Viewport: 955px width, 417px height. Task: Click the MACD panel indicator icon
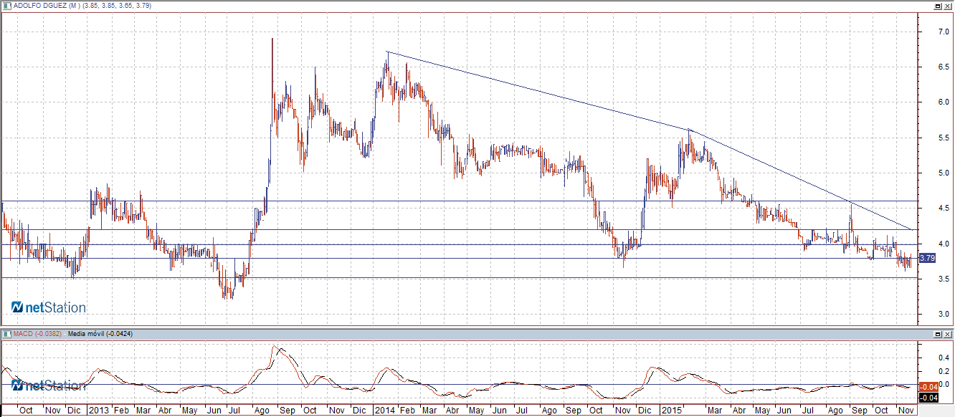pyautogui.click(x=7, y=334)
